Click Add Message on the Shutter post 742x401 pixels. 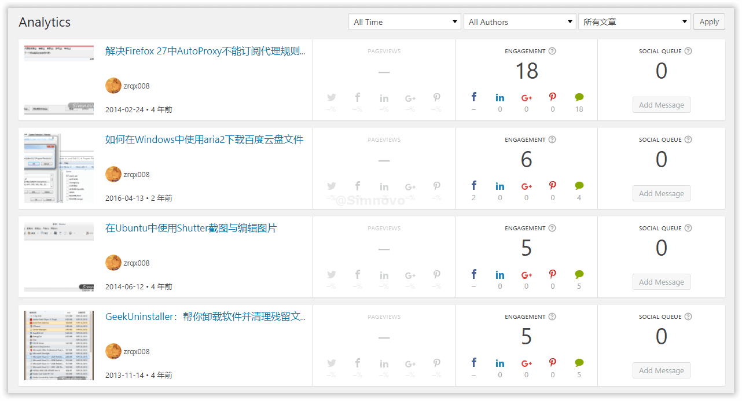(661, 281)
